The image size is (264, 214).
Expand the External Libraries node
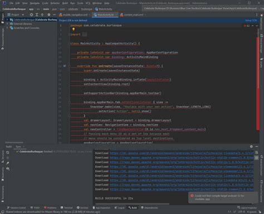[x=7, y=24]
